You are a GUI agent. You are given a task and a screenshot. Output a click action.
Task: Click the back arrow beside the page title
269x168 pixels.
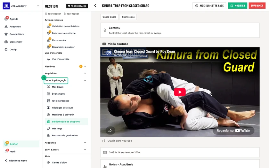click(95, 6)
